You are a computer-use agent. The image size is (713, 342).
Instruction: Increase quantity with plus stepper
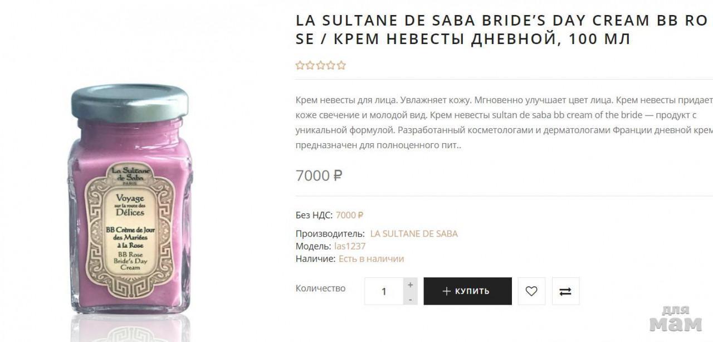coord(410,285)
